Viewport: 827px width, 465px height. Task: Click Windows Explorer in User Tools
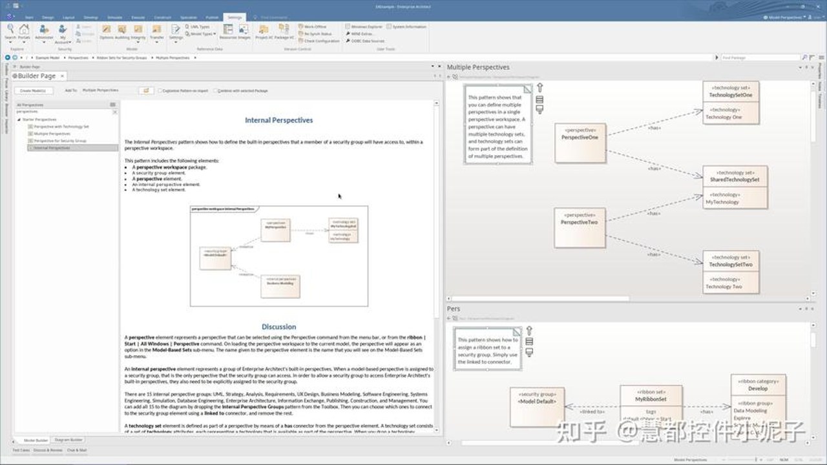[364, 26]
